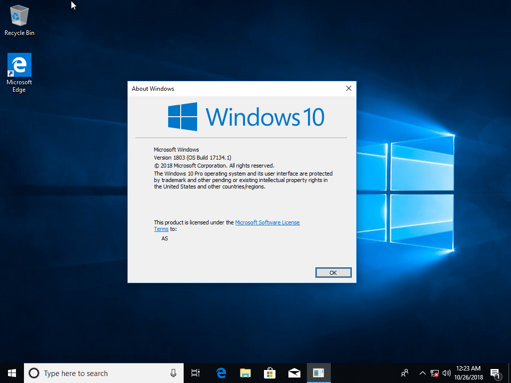Open the People icon in system tray
This screenshot has width=511, height=383.
(405, 373)
